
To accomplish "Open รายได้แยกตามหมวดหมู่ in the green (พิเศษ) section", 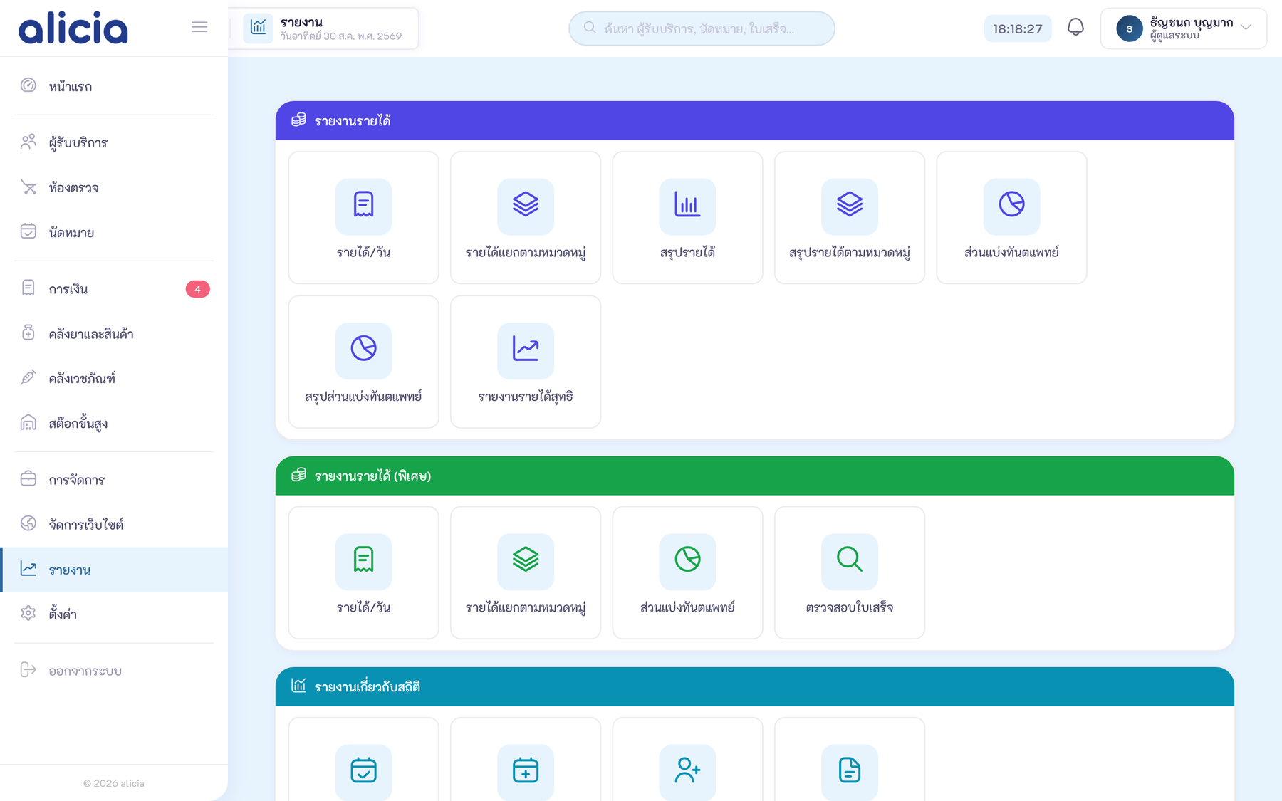I will click(x=526, y=572).
